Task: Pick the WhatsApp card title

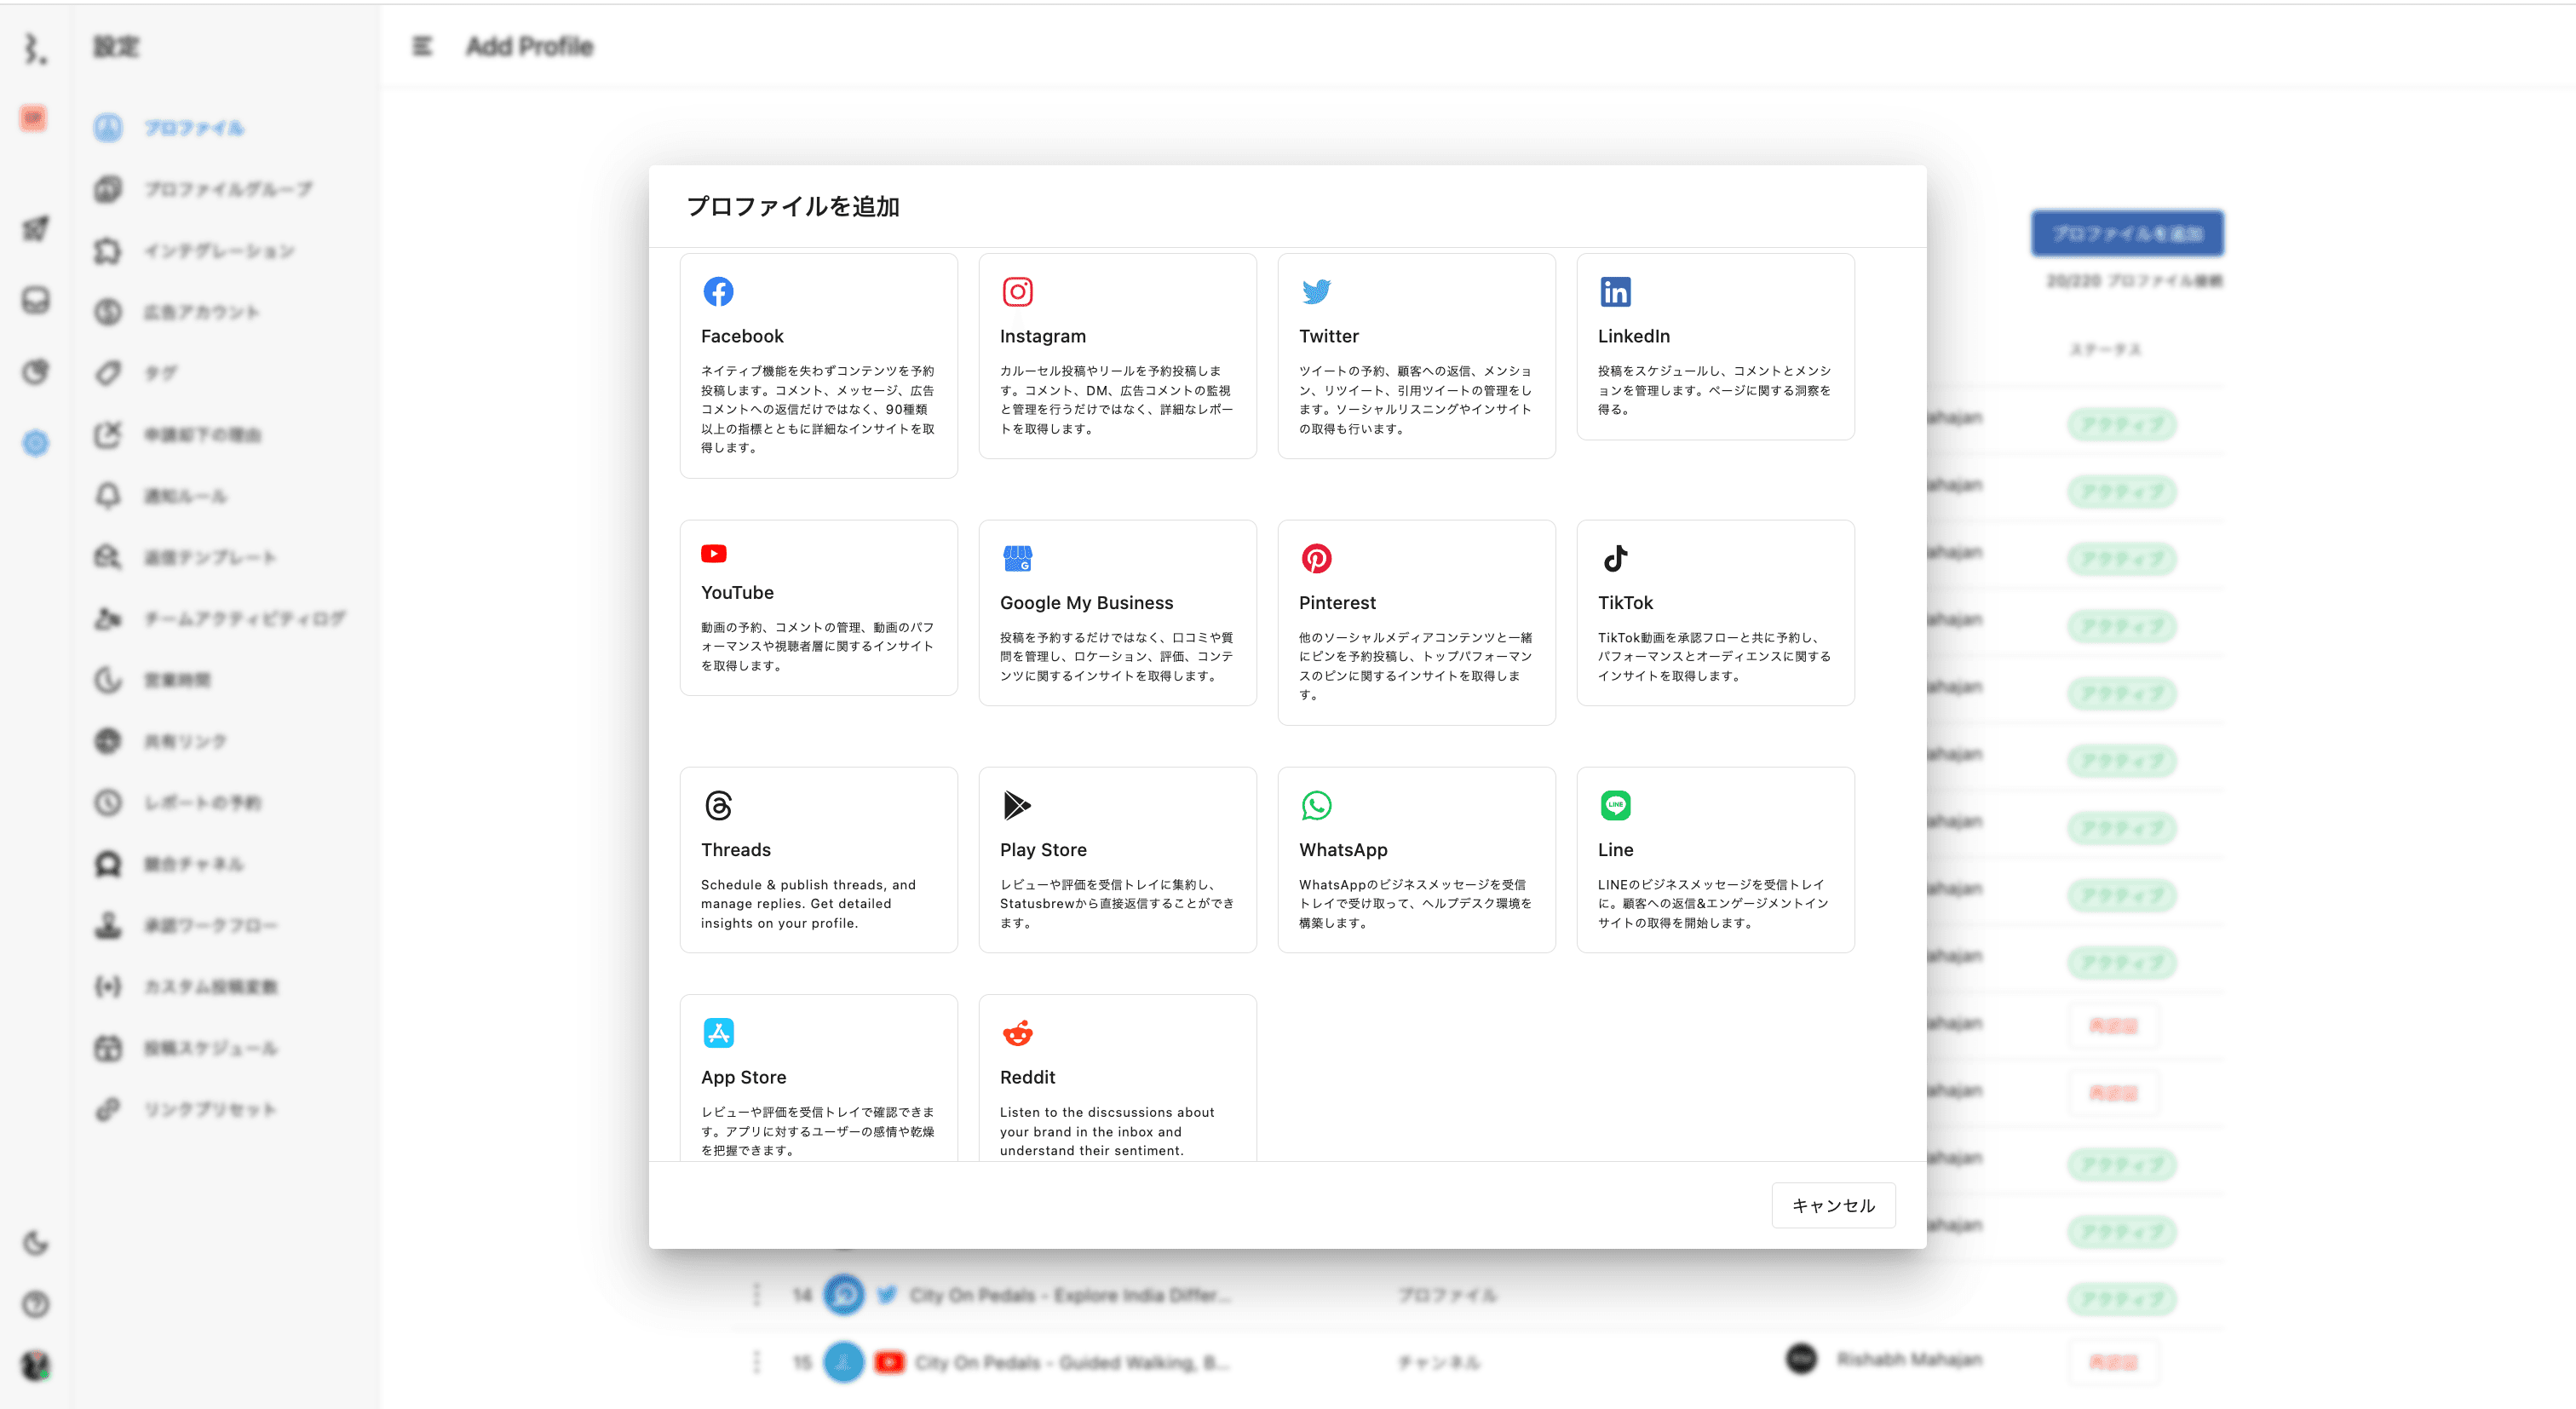Action: click(1343, 849)
